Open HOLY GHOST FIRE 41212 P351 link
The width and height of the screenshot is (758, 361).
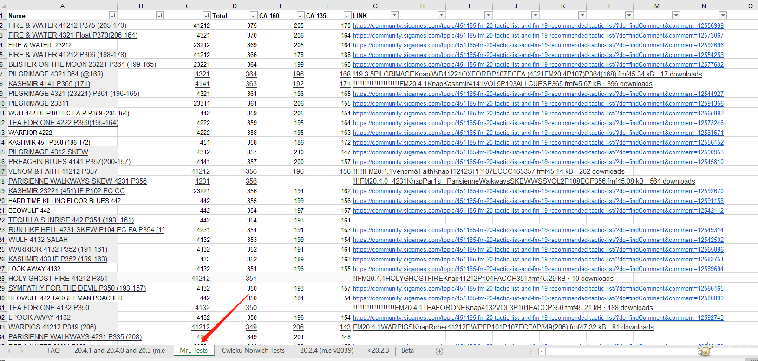click(x=58, y=279)
